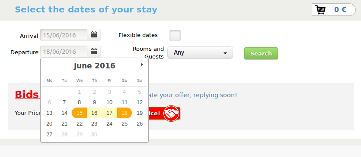
Task: Pick June 22 in the calendar
Action: (x=80, y=124)
